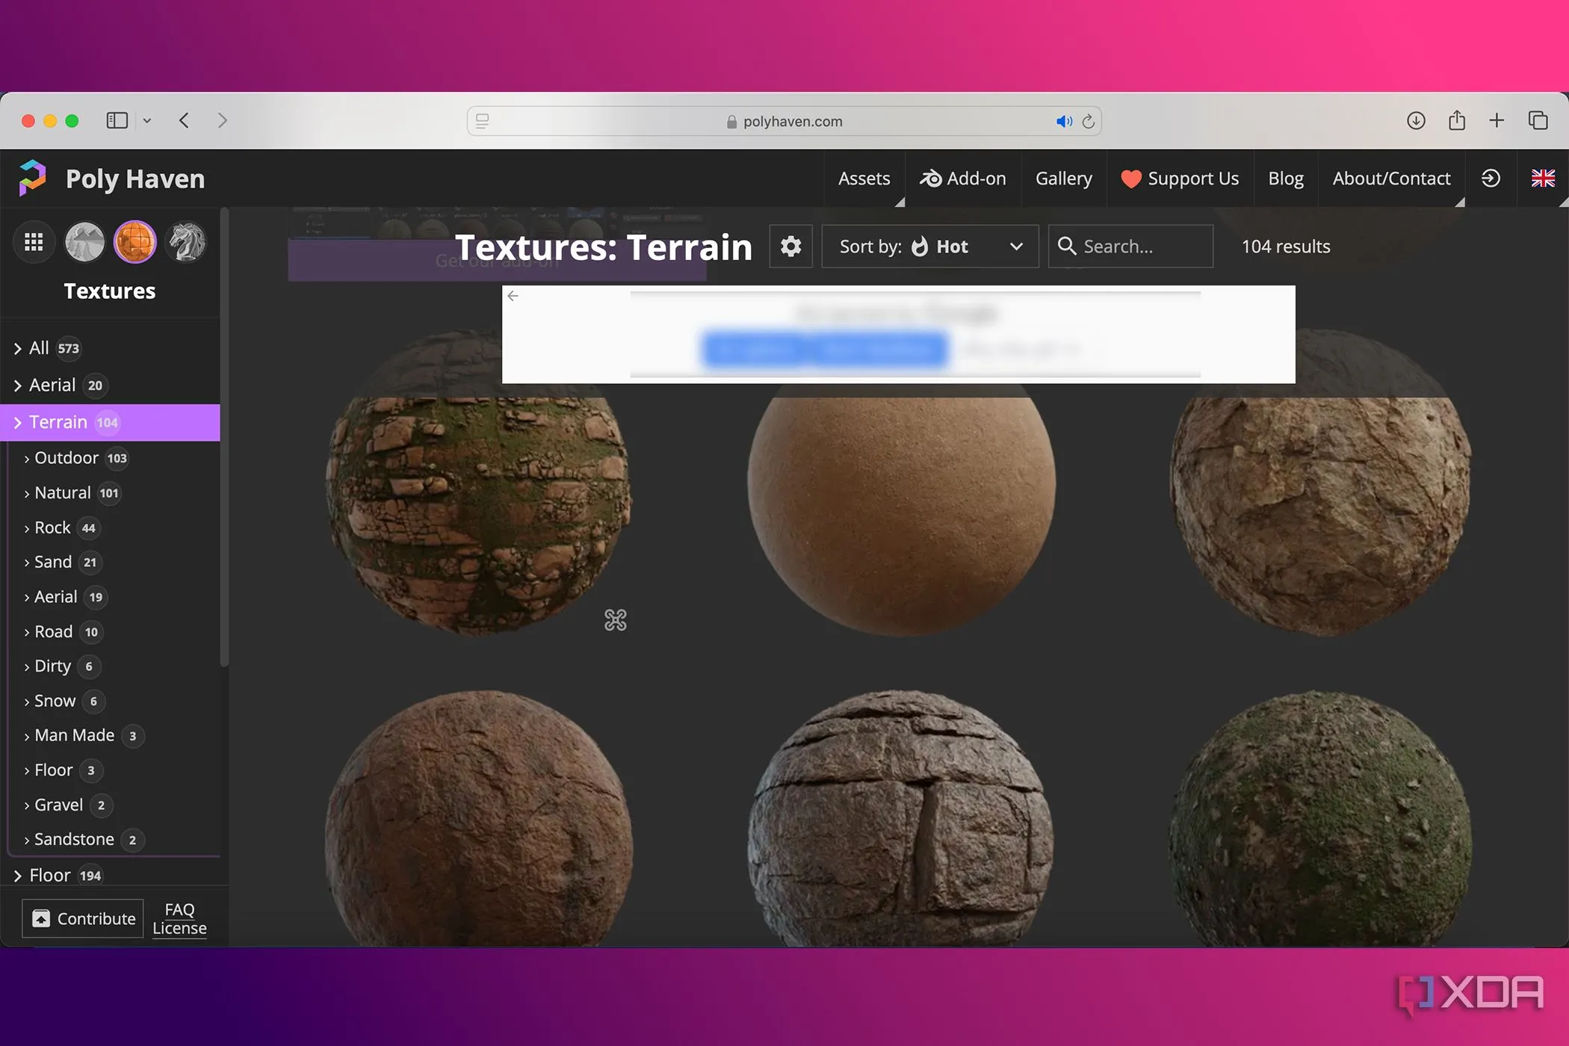Click the search magnifier icon
This screenshot has height=1046, width=1569.
1067,246
